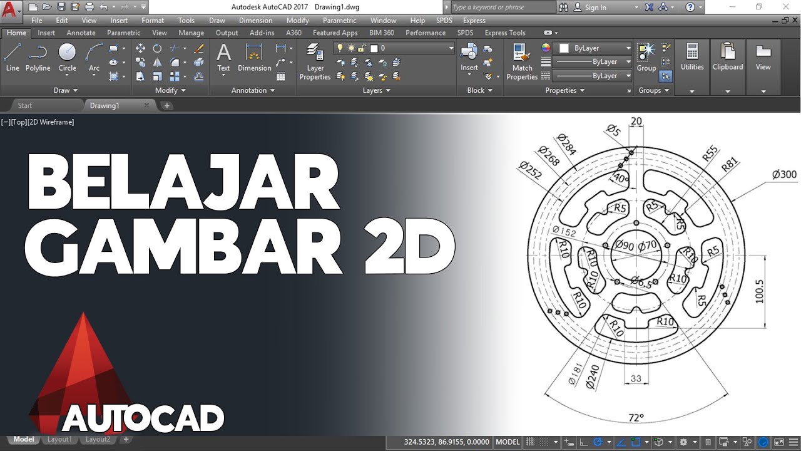Open the File menu

[x=37, y=21]
